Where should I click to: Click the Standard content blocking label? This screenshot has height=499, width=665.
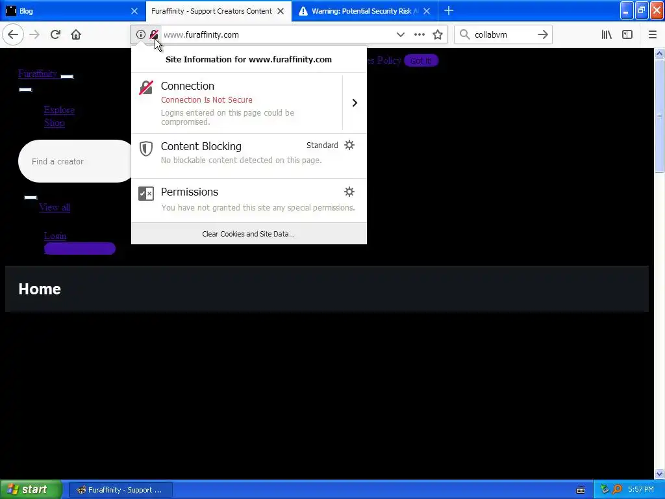pyautogui.click(x=322, y=145)
